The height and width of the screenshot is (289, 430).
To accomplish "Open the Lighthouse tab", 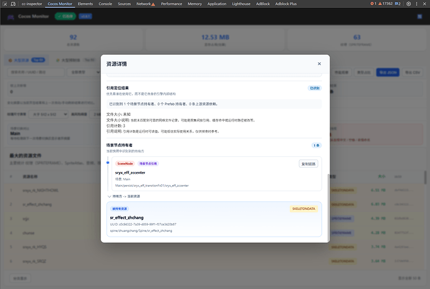I will [241, 4].
